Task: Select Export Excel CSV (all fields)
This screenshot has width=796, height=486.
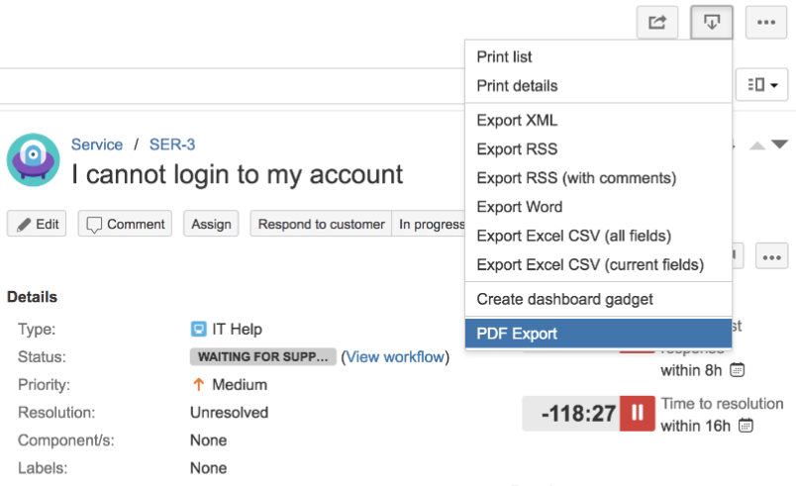Action: (x=598, y=236)
